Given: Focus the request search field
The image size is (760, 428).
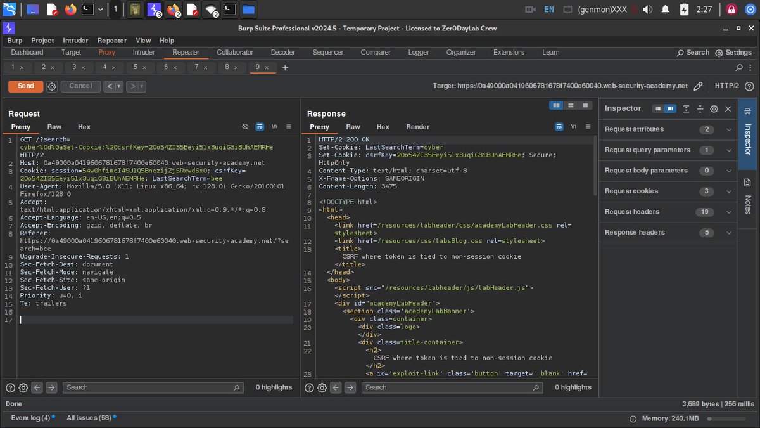Looking at the screenshot, I should click(154, 387).
